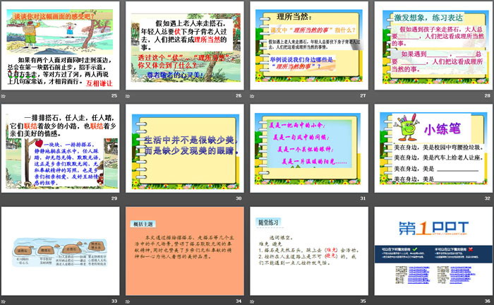Click animation star icon under slide 25
494x305 pixels.
[4, 96]
